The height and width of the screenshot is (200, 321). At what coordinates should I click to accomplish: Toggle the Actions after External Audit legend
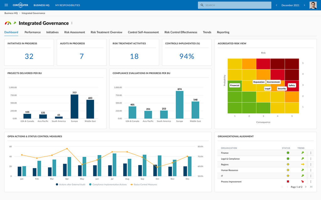click(x=71, y=184)
